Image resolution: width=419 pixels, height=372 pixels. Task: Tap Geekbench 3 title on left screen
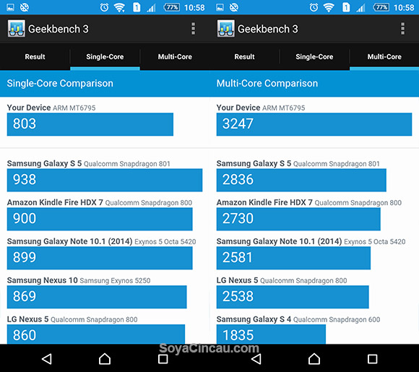point(59,29)
